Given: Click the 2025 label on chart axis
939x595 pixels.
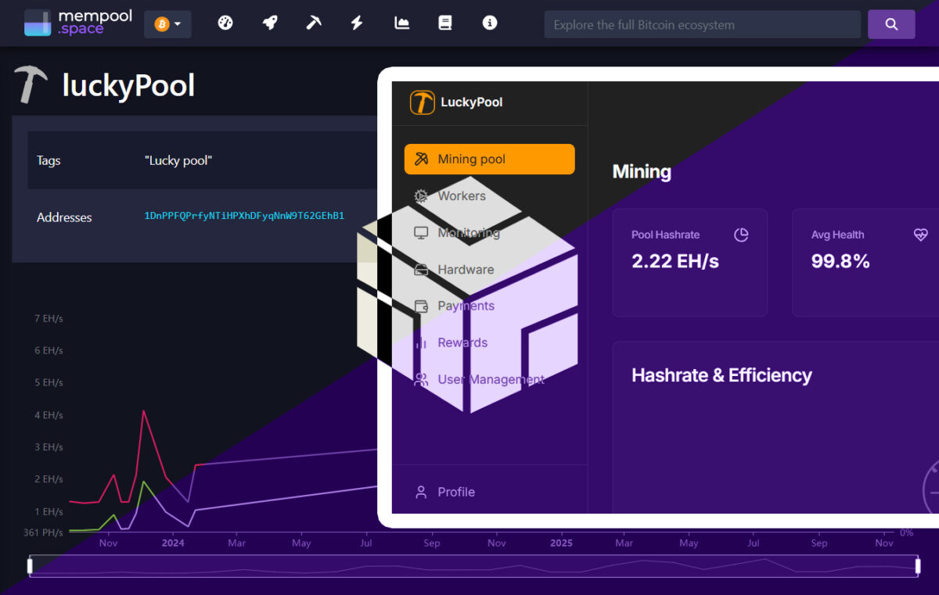Looking at the screenshot, I should (x=561, y=543).
